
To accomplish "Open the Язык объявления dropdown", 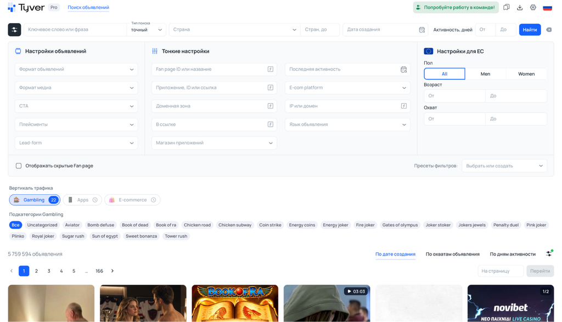I will pos(347,125).
